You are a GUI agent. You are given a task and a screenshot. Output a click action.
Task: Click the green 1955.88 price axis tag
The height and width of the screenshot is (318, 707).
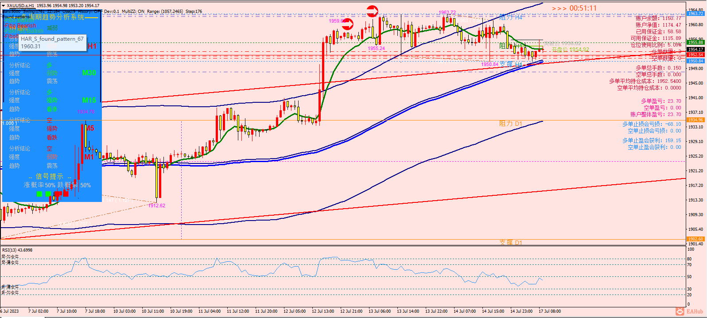tap(695, 43)
